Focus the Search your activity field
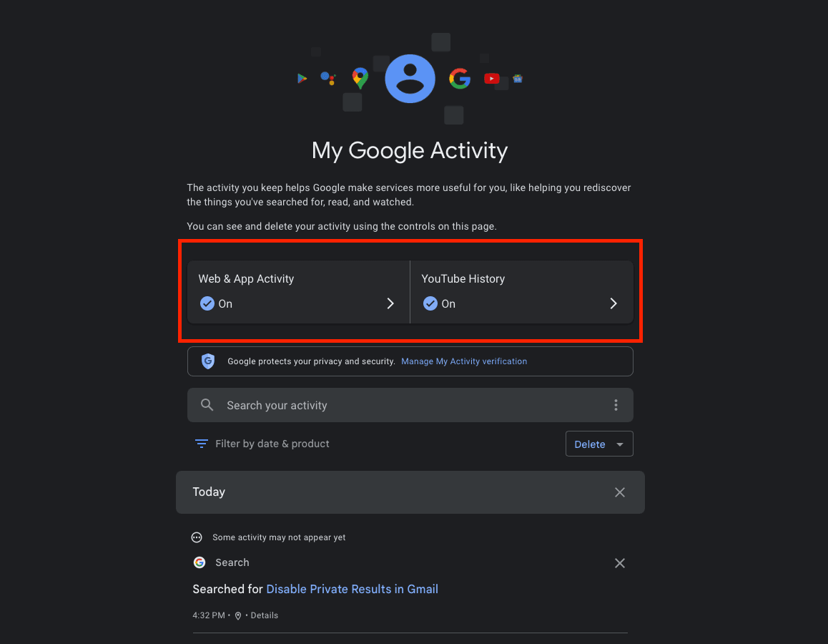The height and width of the screenshot is (644, 828). click(x=410, y=405)
